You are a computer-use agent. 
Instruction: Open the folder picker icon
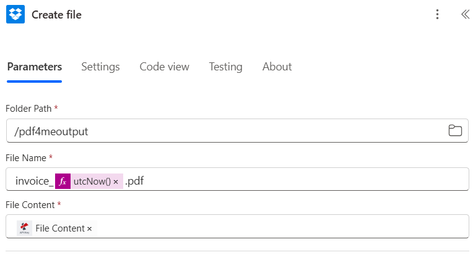pos(455,130)
